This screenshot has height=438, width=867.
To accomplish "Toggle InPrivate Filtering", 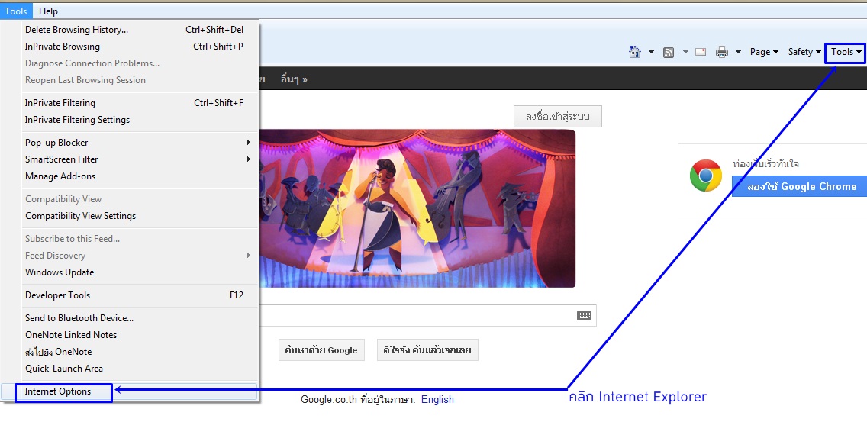I will tap(134, 103).
